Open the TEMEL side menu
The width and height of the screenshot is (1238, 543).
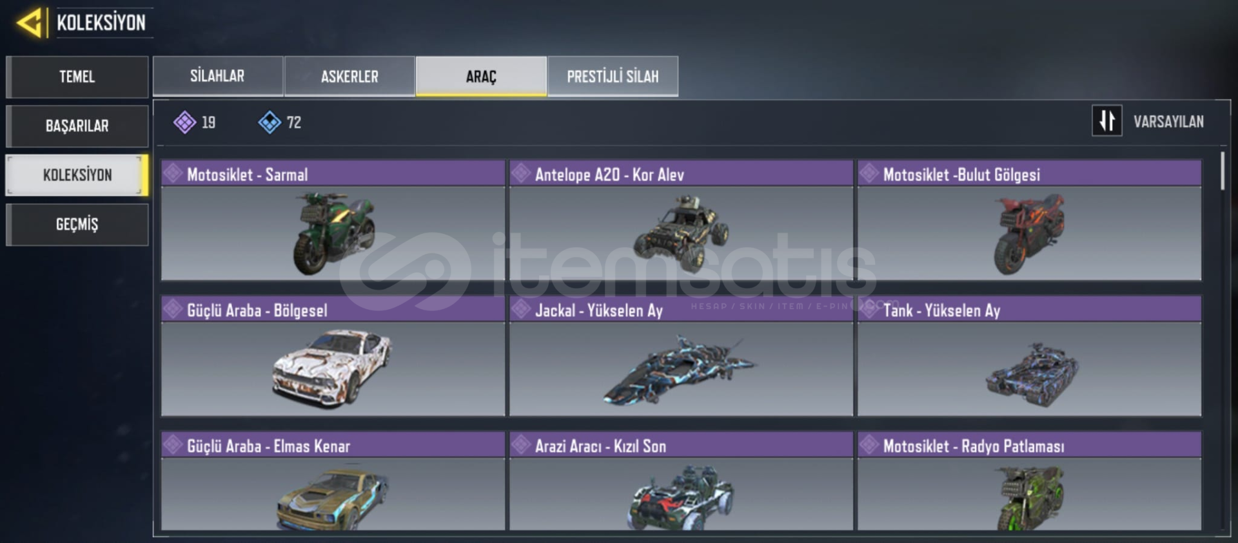[x=77, y=77]
